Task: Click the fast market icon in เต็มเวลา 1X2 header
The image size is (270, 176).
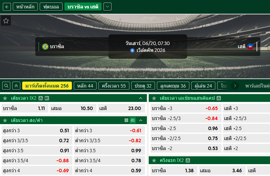Action: pos(47,98)
